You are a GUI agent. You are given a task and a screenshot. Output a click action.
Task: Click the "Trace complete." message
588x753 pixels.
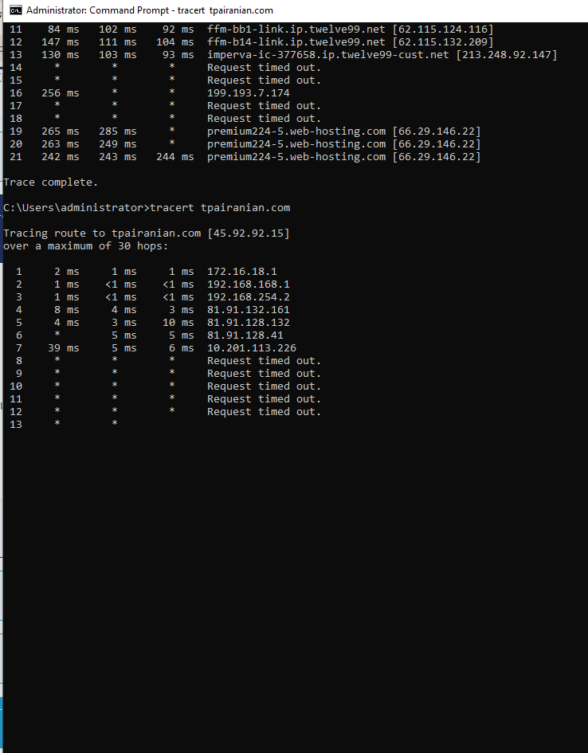51,182
